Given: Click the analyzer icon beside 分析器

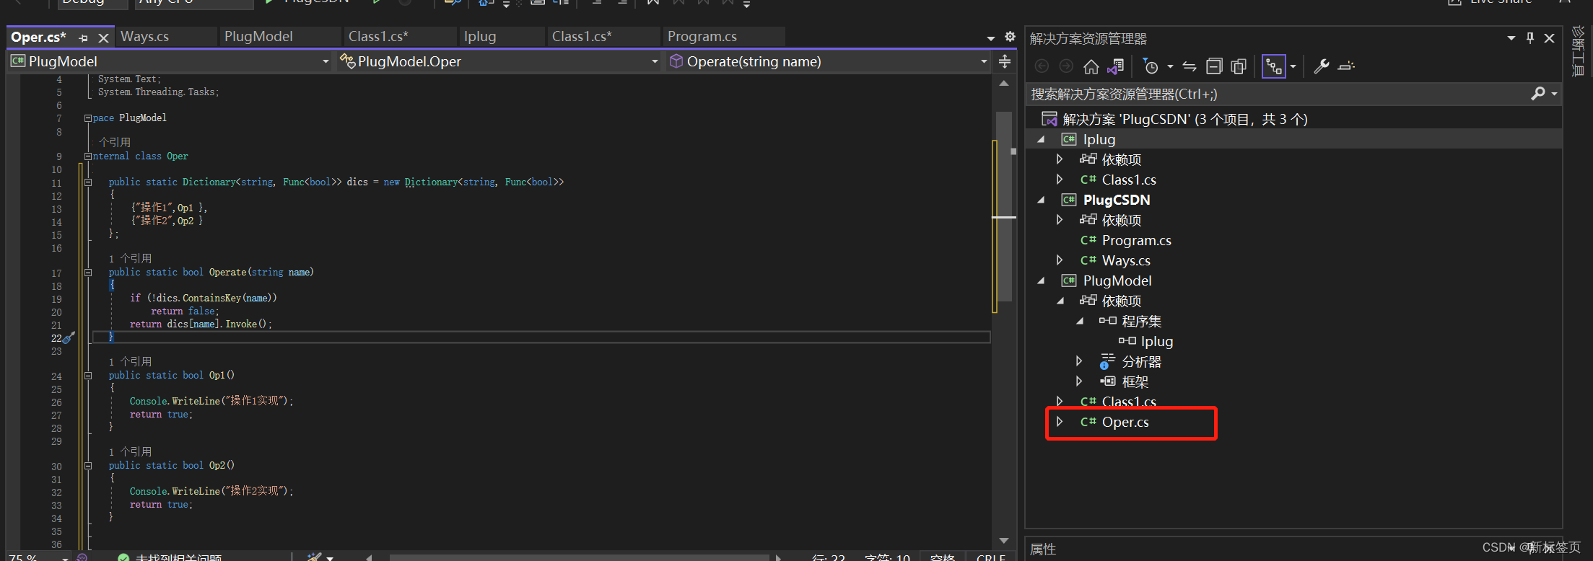Looking at the screenshot, I should pos(1107,361).
